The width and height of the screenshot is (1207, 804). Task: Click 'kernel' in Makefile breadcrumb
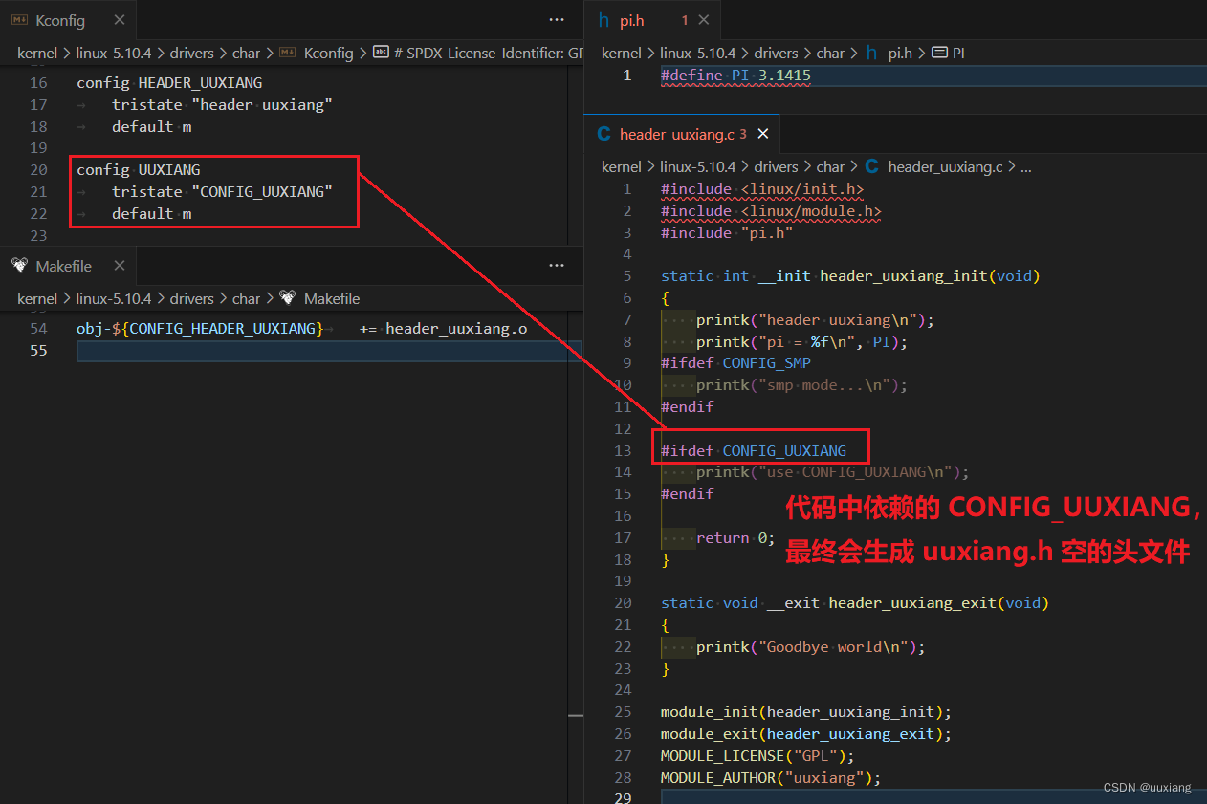37,298
